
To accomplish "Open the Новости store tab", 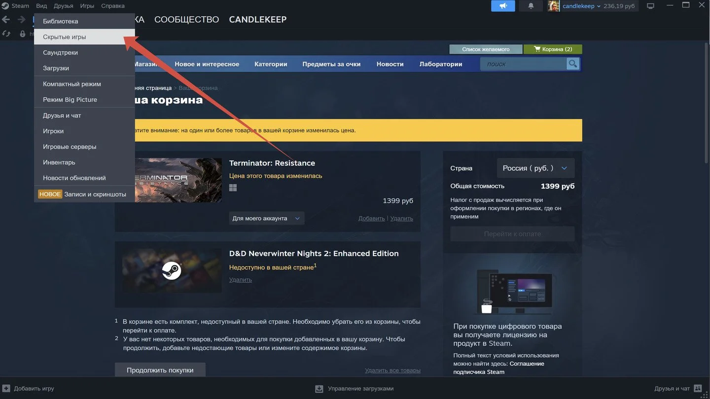I will pyautogui.click(x=390, y=64).
